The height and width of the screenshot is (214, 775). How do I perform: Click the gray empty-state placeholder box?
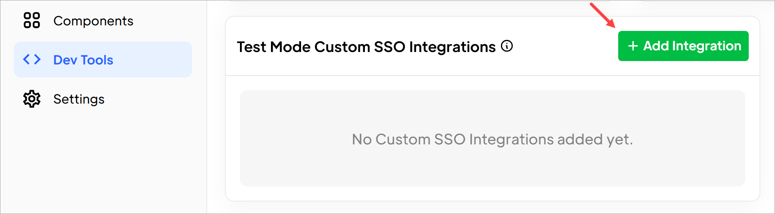pyautogui.click(x=492, y=138)
